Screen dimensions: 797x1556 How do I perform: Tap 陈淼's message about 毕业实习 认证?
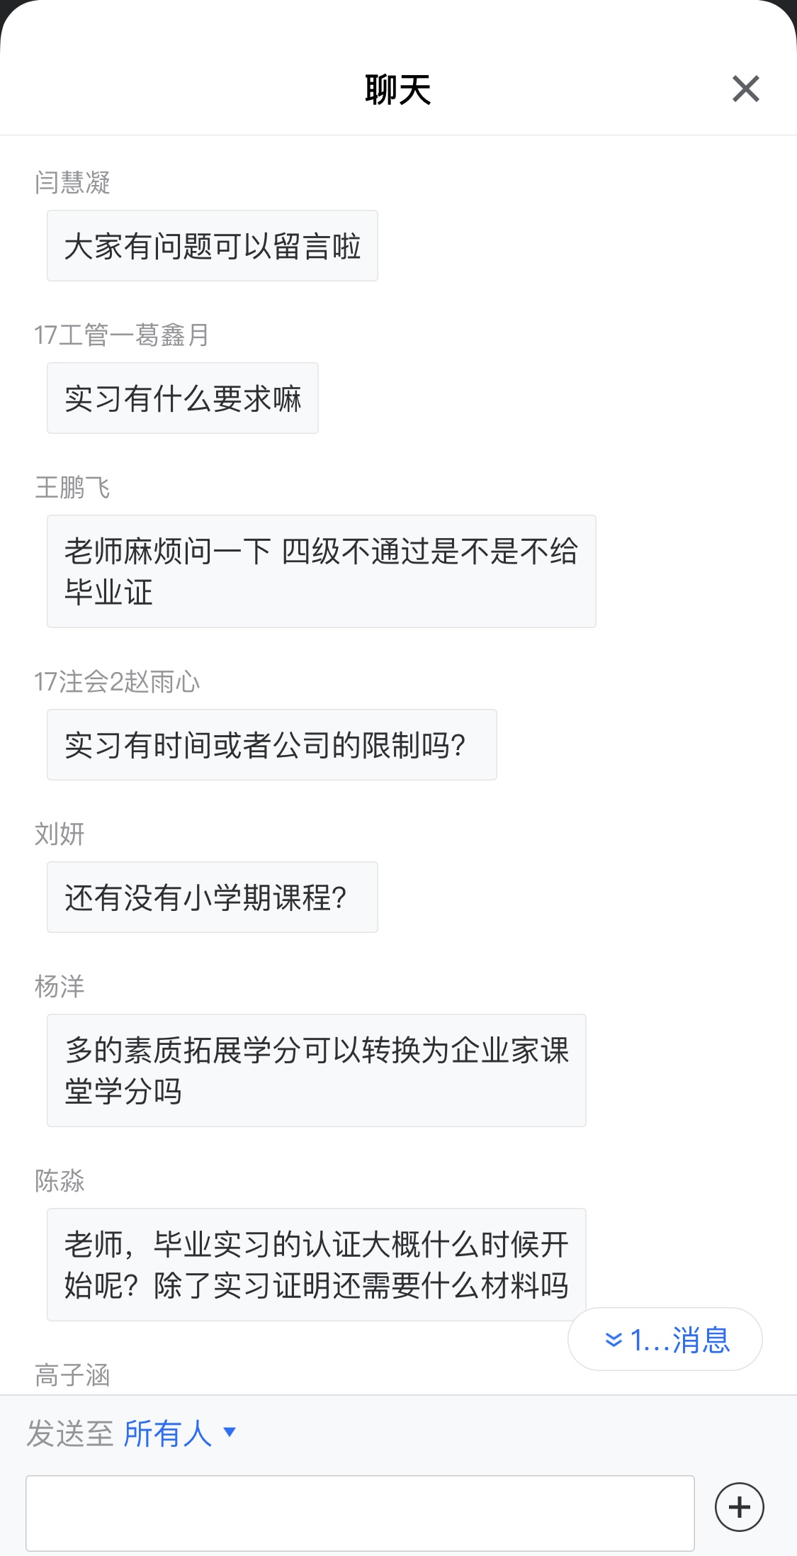coord(316,1265)
